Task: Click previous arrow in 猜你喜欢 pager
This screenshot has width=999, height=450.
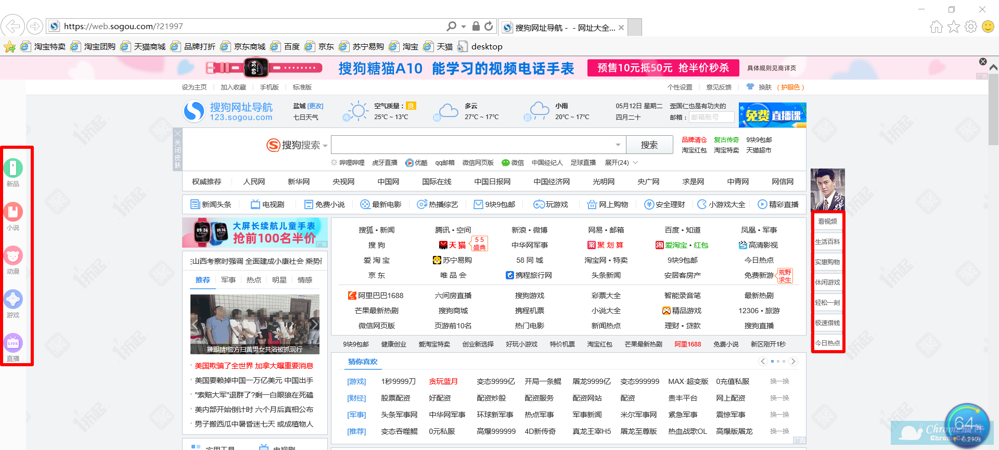Action: (x=763, y=361)
